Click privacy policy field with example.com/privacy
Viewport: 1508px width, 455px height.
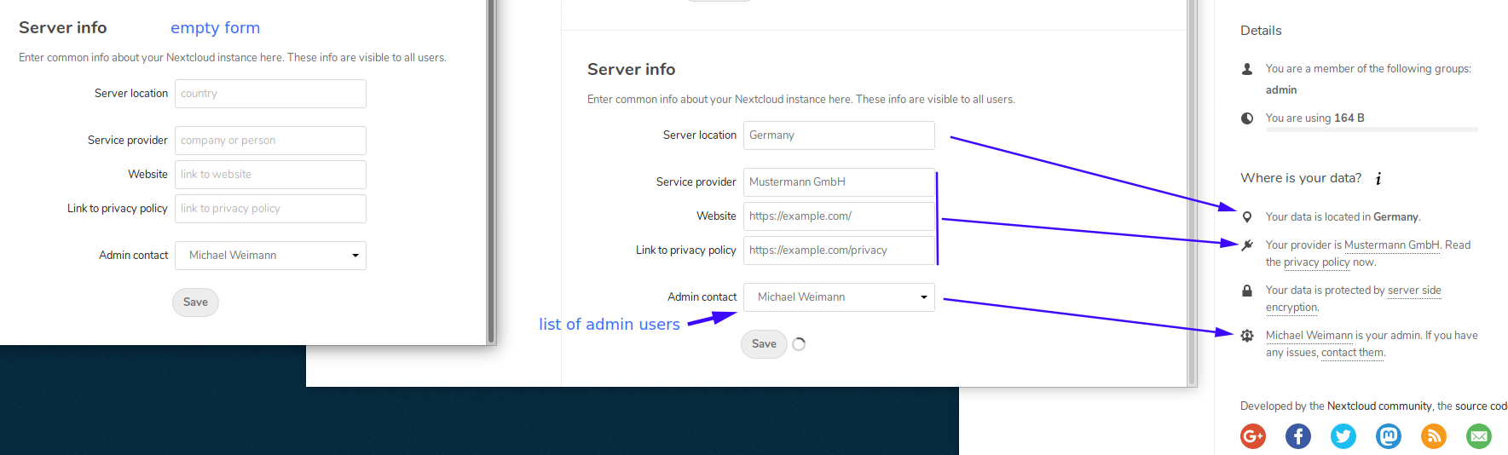839,251
